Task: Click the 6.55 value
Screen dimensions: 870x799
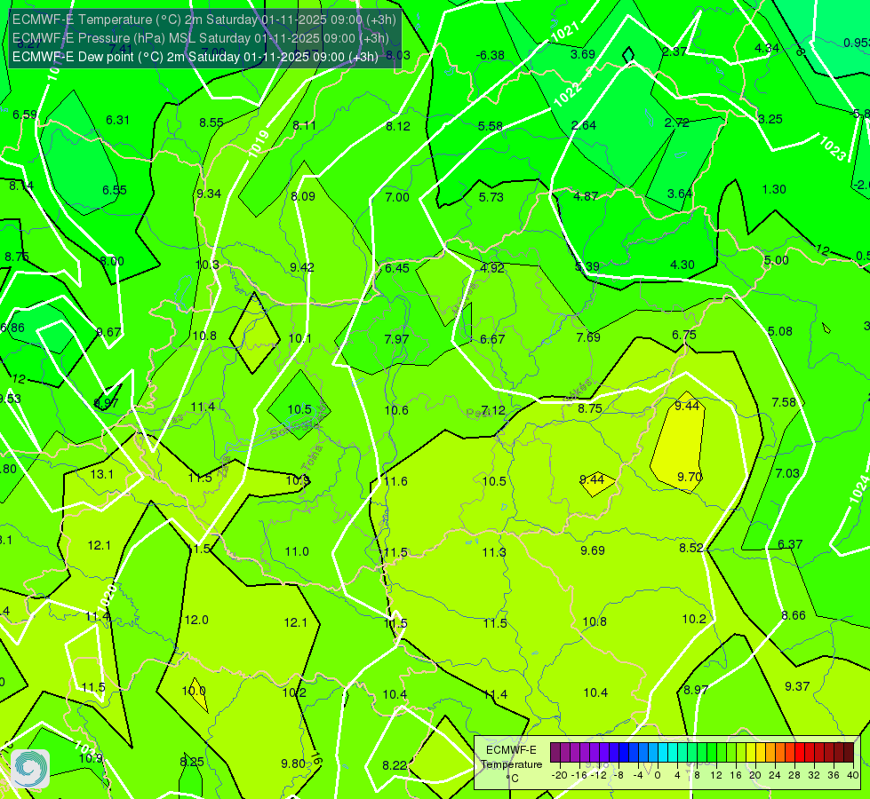Action: (x=115, y=190)
